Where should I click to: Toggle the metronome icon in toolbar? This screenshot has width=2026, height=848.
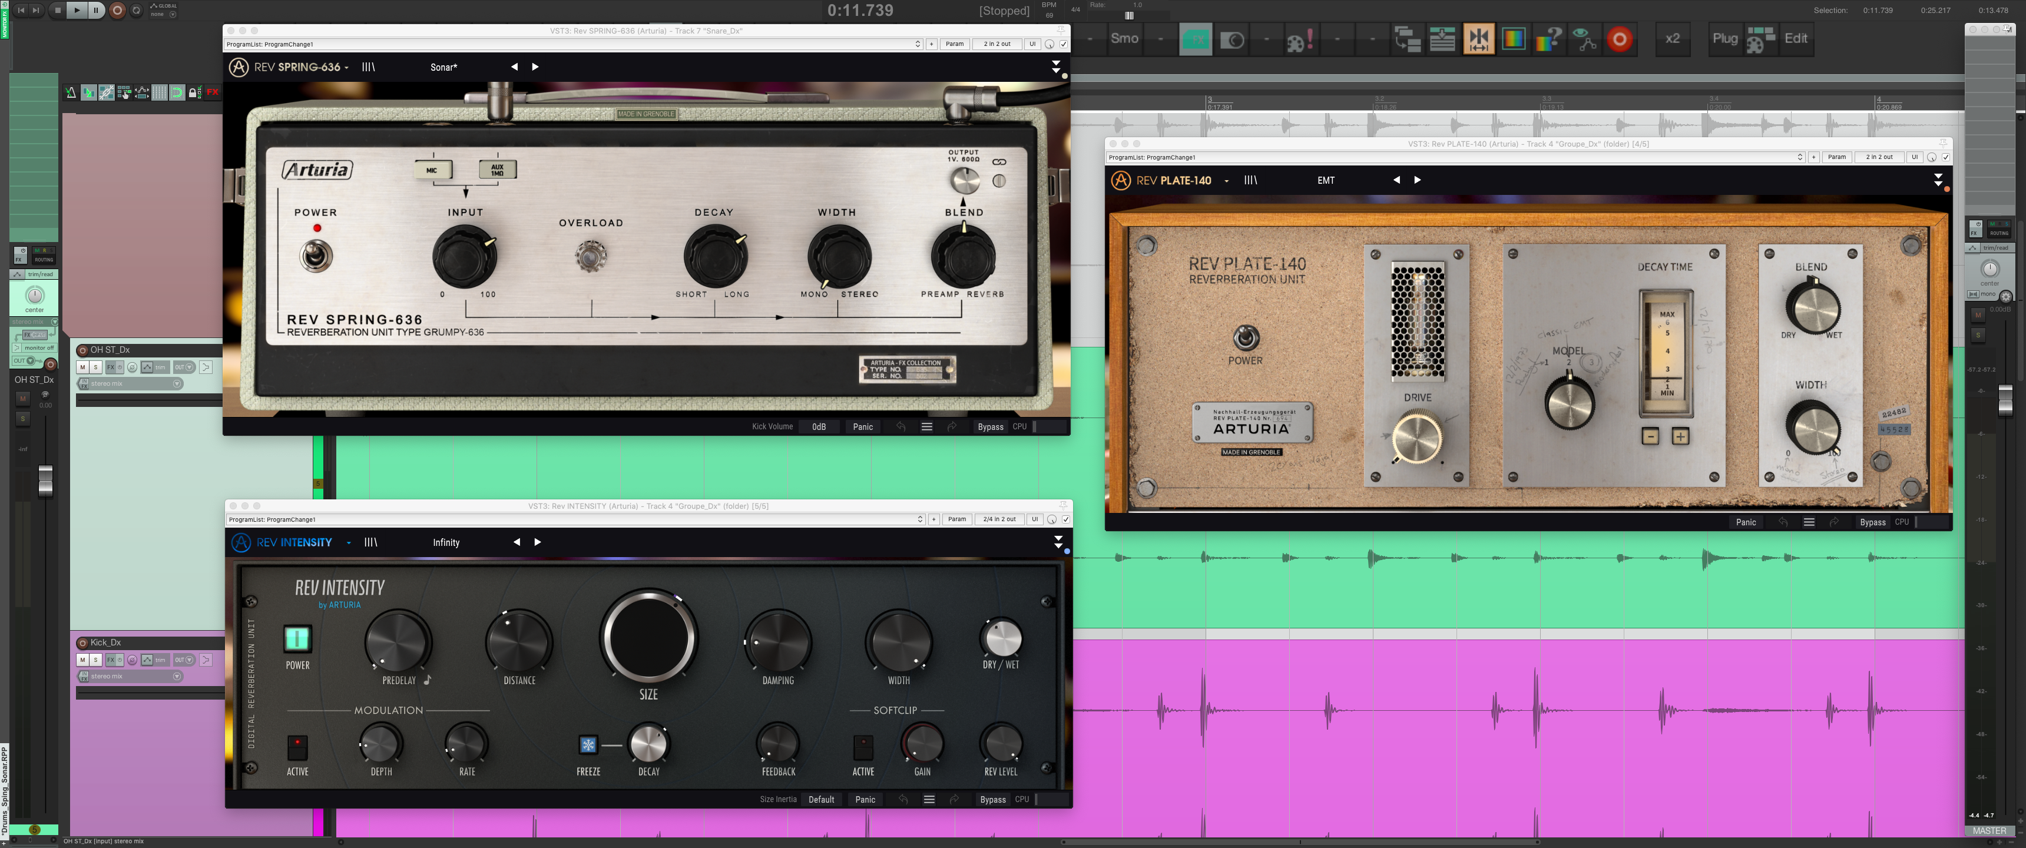click(71, 93)
